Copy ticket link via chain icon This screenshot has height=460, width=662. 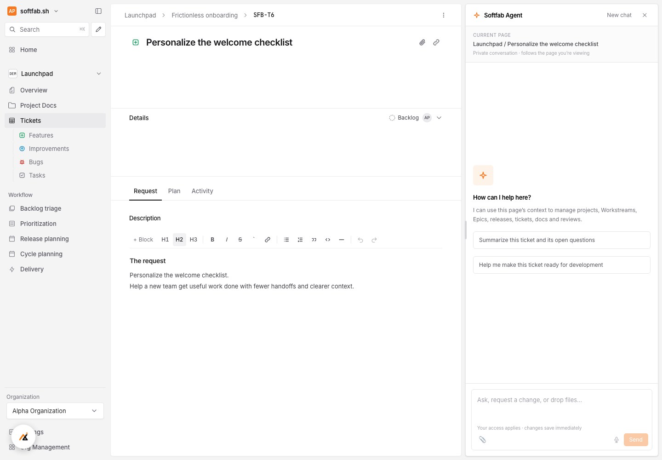pos(436,42)
